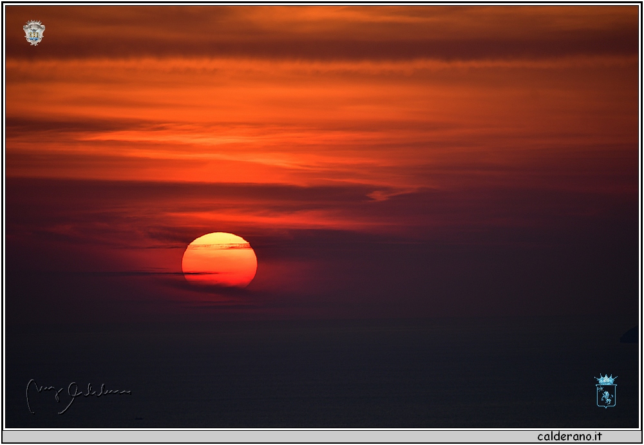Click the center of the setting sun
Viewport: 644px width, 445px height.
[220, 260]
